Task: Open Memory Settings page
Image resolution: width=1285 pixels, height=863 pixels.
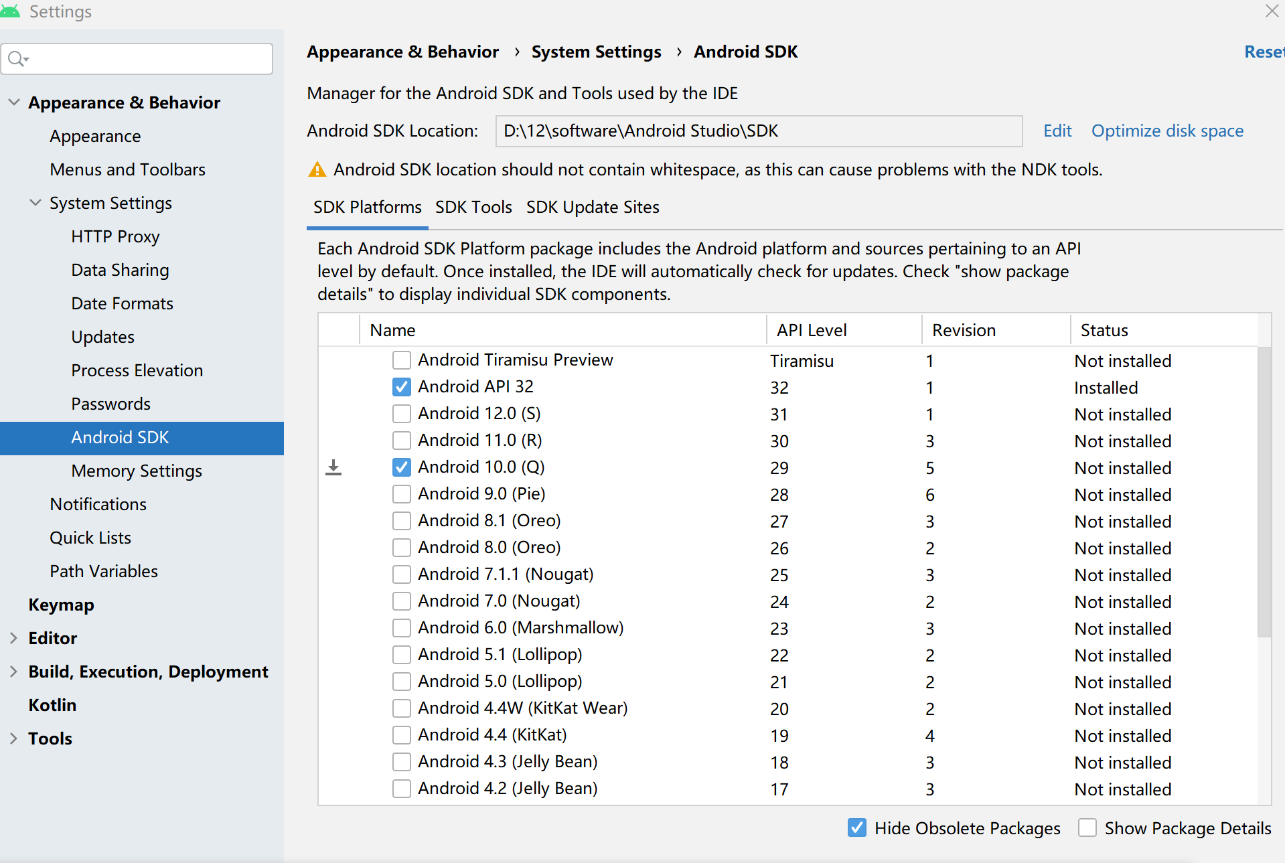Action: [x=137, y=471]
